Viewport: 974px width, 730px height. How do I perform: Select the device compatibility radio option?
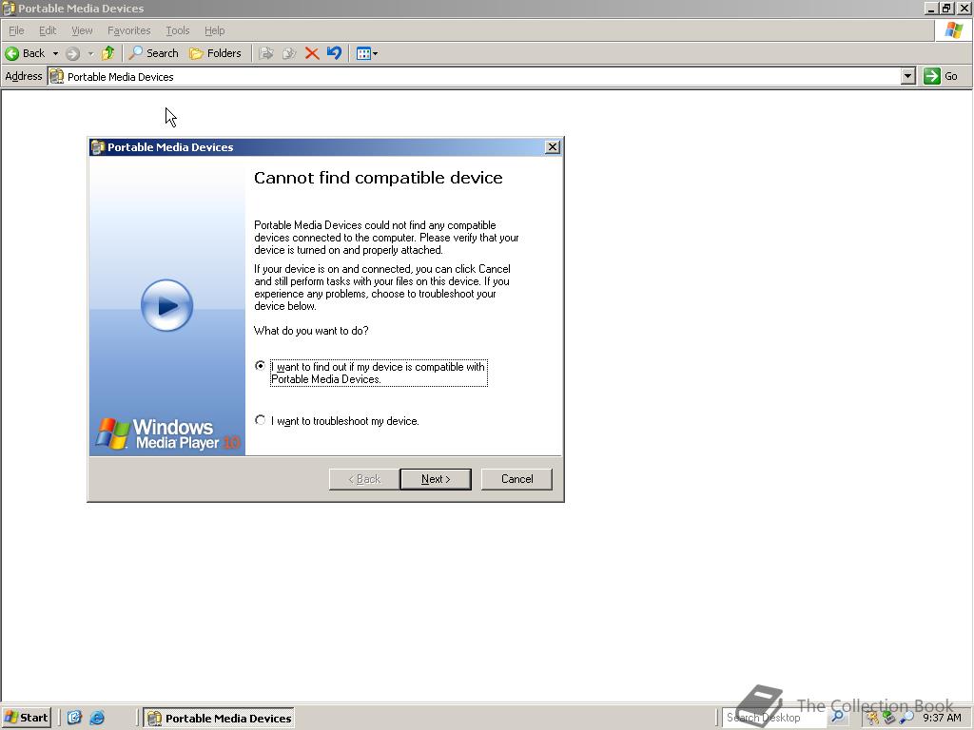(261, 366)
